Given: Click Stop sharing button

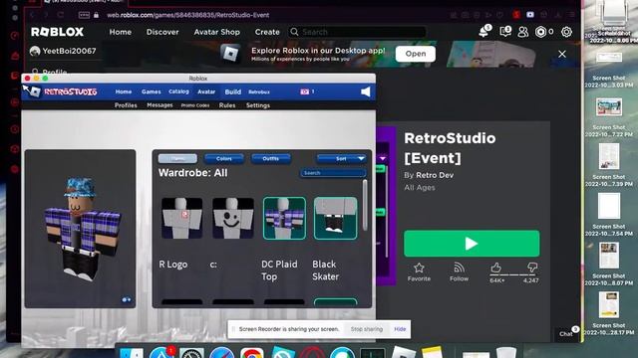Looking at the screenshot, I should coord(367,329).
